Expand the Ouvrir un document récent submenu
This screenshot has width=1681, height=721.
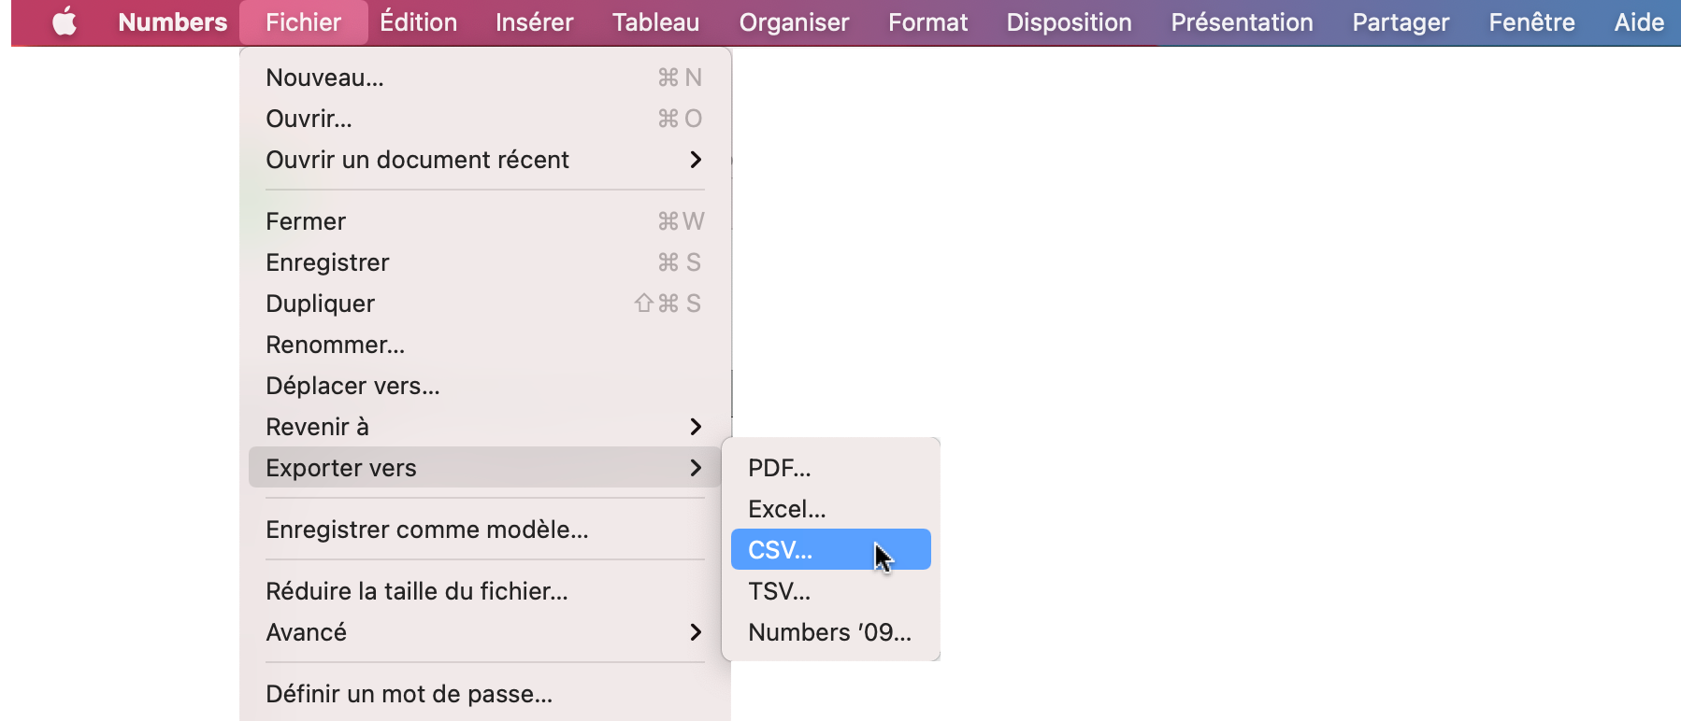point(418,160)
